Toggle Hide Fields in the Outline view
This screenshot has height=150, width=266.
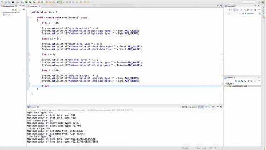coord(242,81)
